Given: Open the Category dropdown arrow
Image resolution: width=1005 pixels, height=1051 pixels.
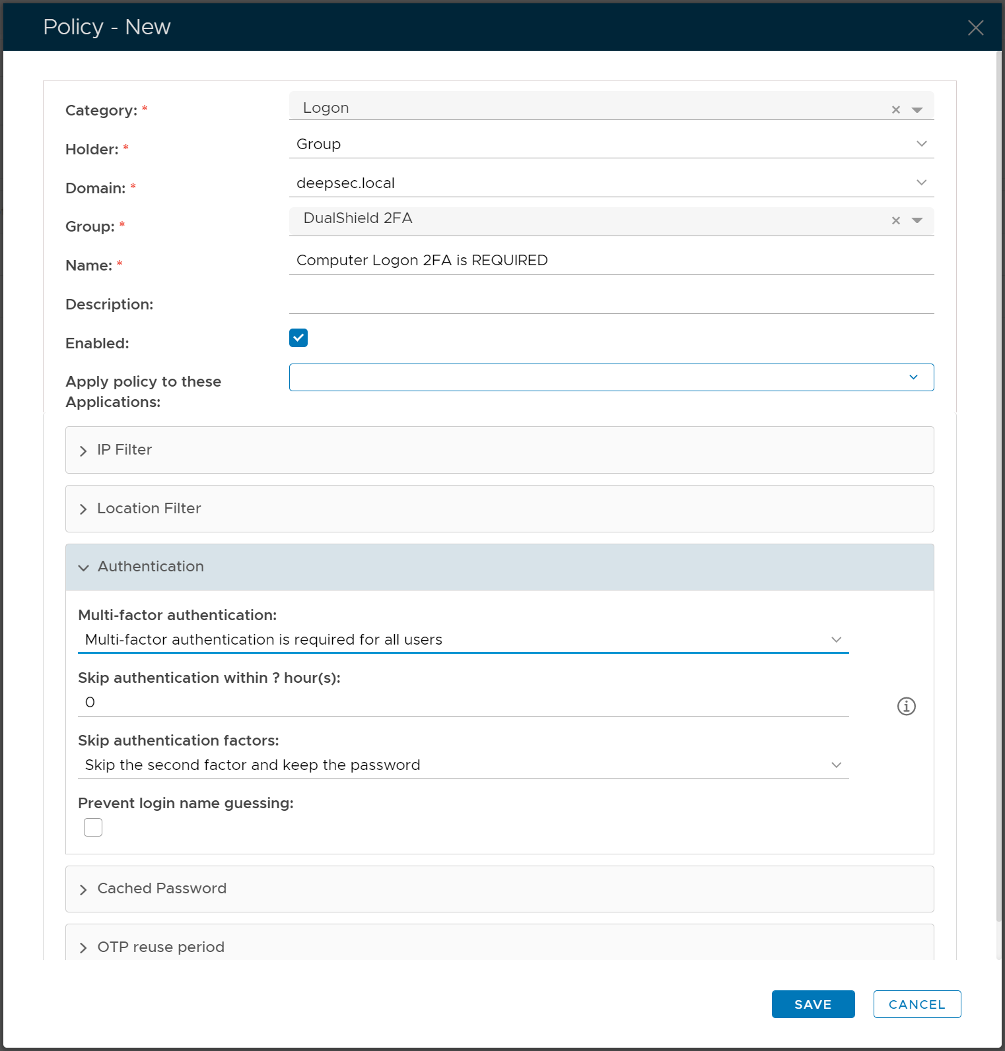Looking at the screenshot, I should [x=917, y=110].
